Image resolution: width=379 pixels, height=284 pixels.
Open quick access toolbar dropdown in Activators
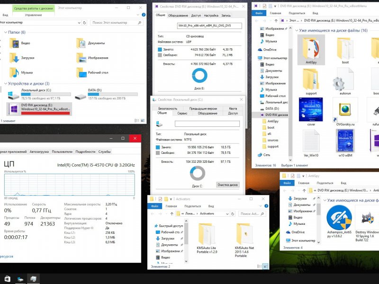[x=171, y=199]
